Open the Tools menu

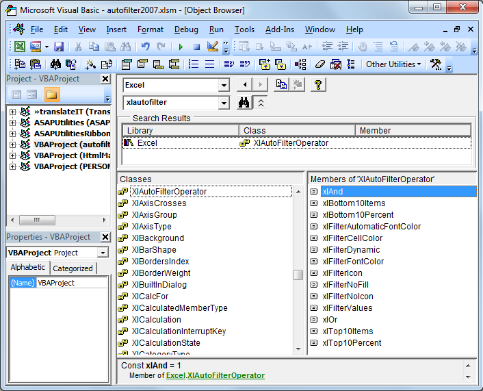[x=244, y=29]
